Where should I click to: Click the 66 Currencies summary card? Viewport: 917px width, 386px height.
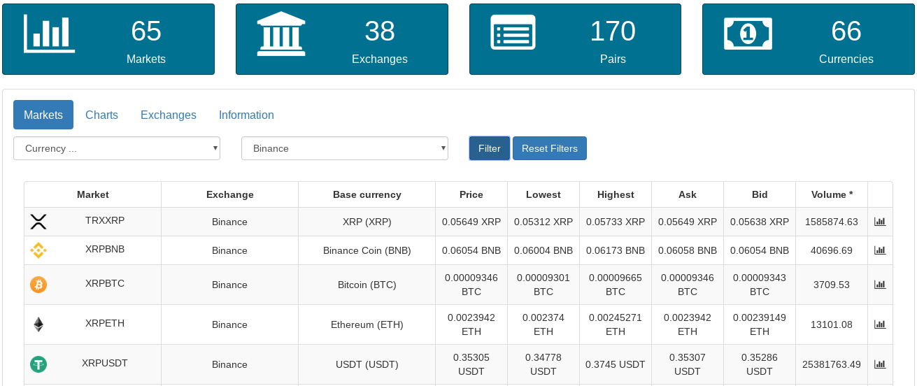pyautogui.click(x=809, y=39)
